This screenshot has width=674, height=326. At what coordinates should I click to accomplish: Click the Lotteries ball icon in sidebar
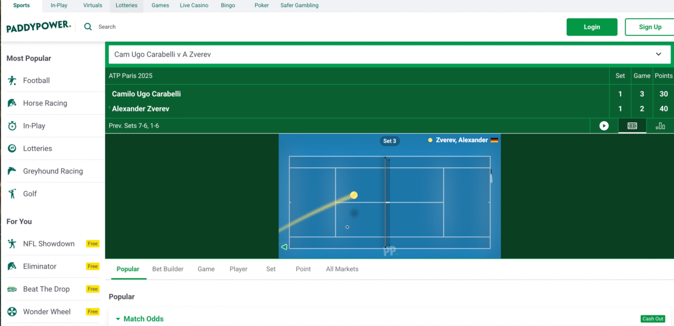[12, 149]
